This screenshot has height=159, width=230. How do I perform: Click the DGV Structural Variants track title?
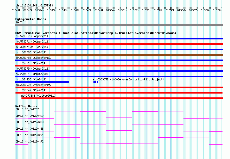click(x=96, y=33)
